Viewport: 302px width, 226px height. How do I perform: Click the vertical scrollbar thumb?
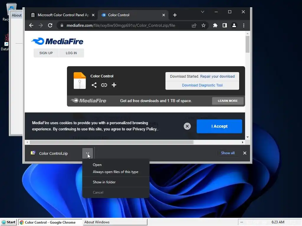pyautogui.click(x=247, y=44)
